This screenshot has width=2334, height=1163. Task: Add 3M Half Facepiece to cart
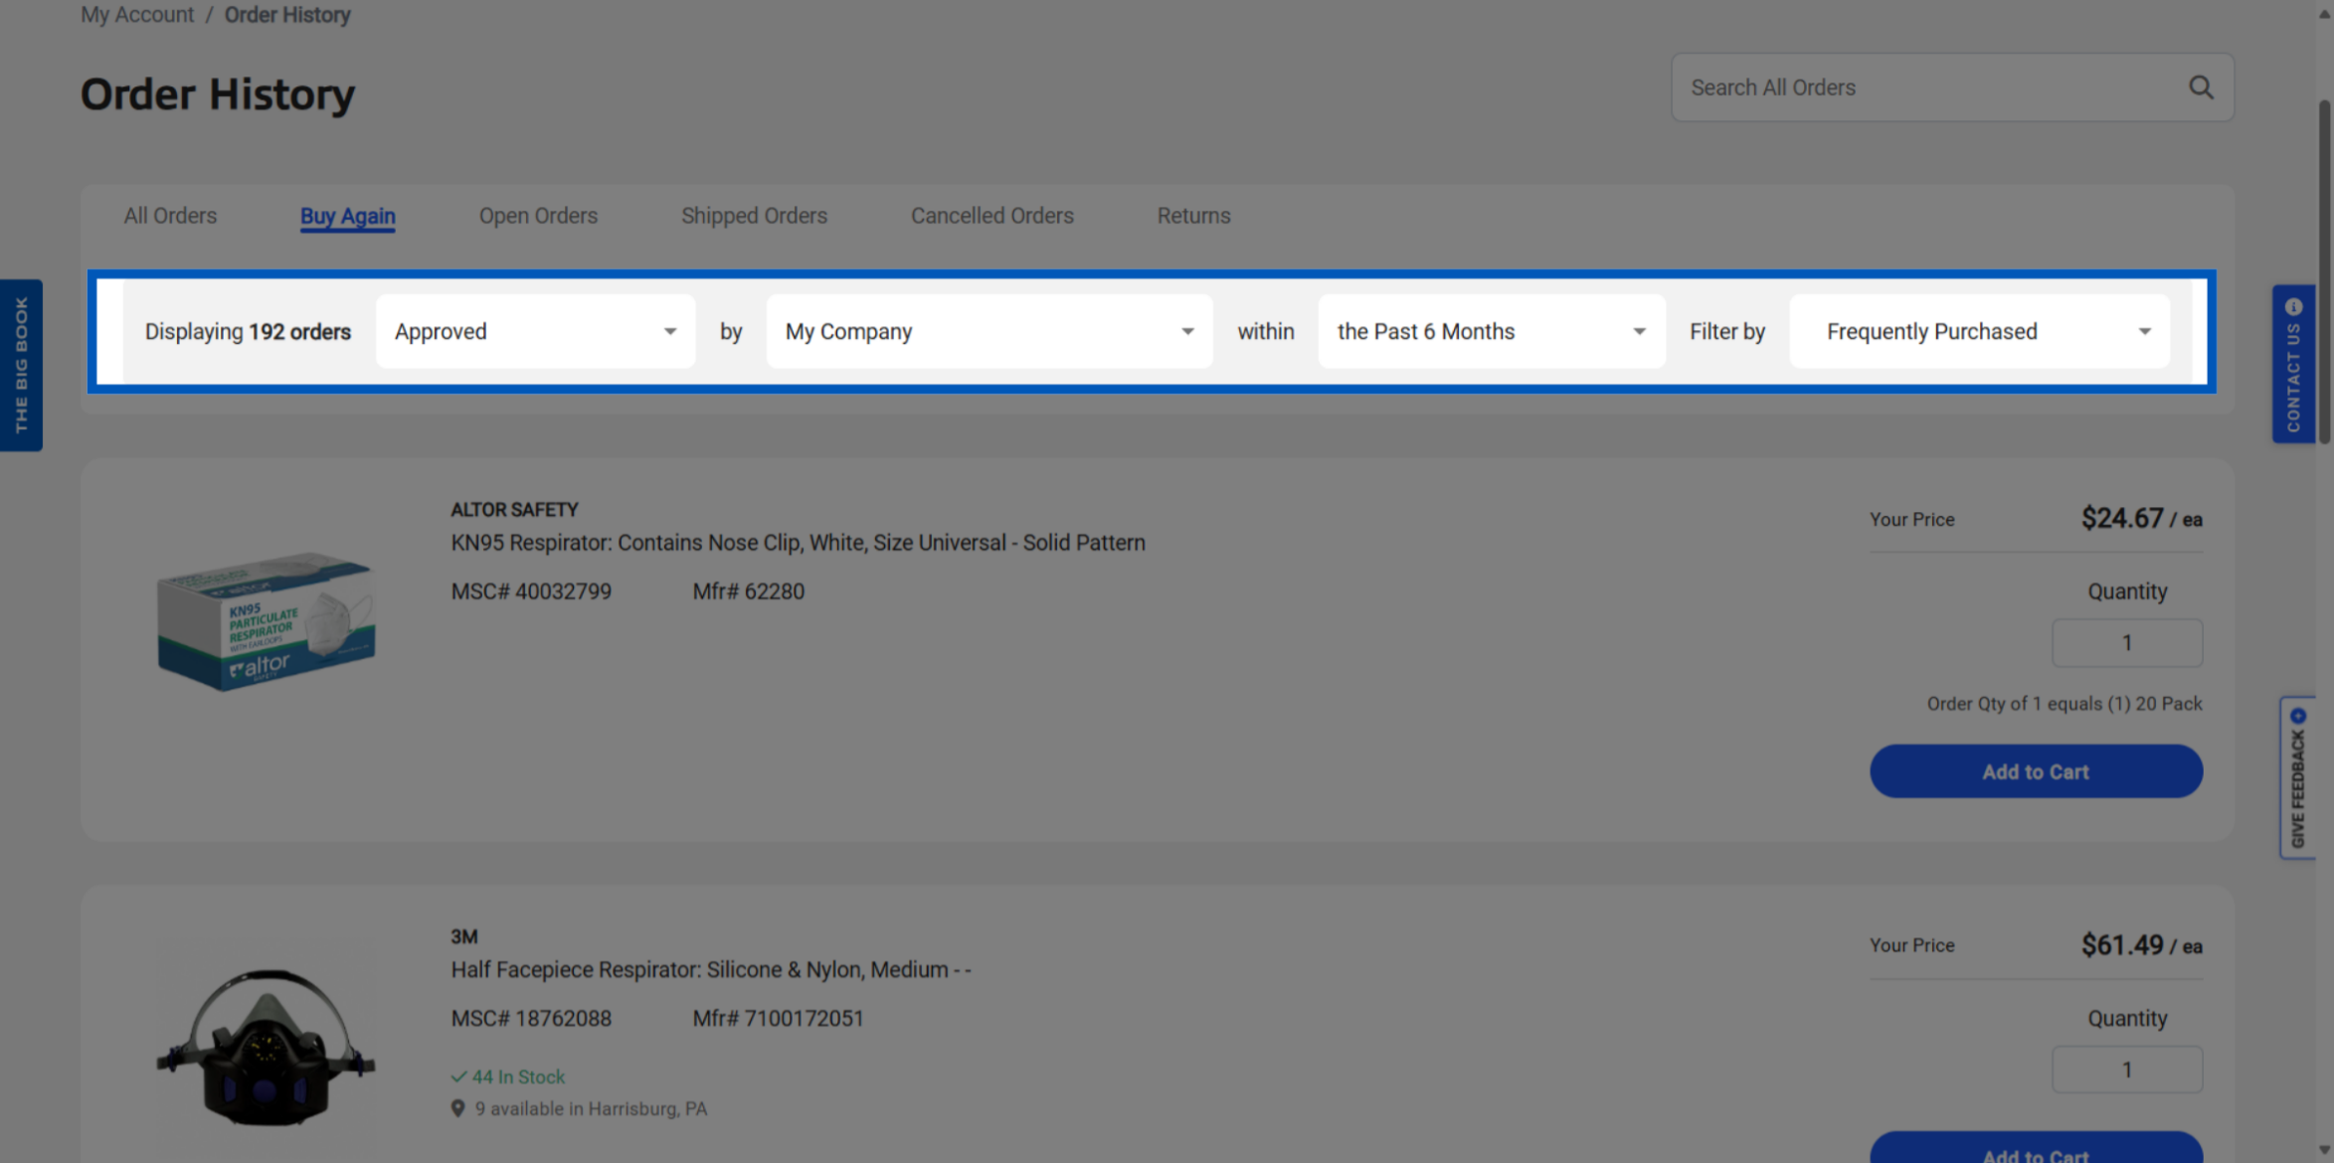tap(2036, 1148)
